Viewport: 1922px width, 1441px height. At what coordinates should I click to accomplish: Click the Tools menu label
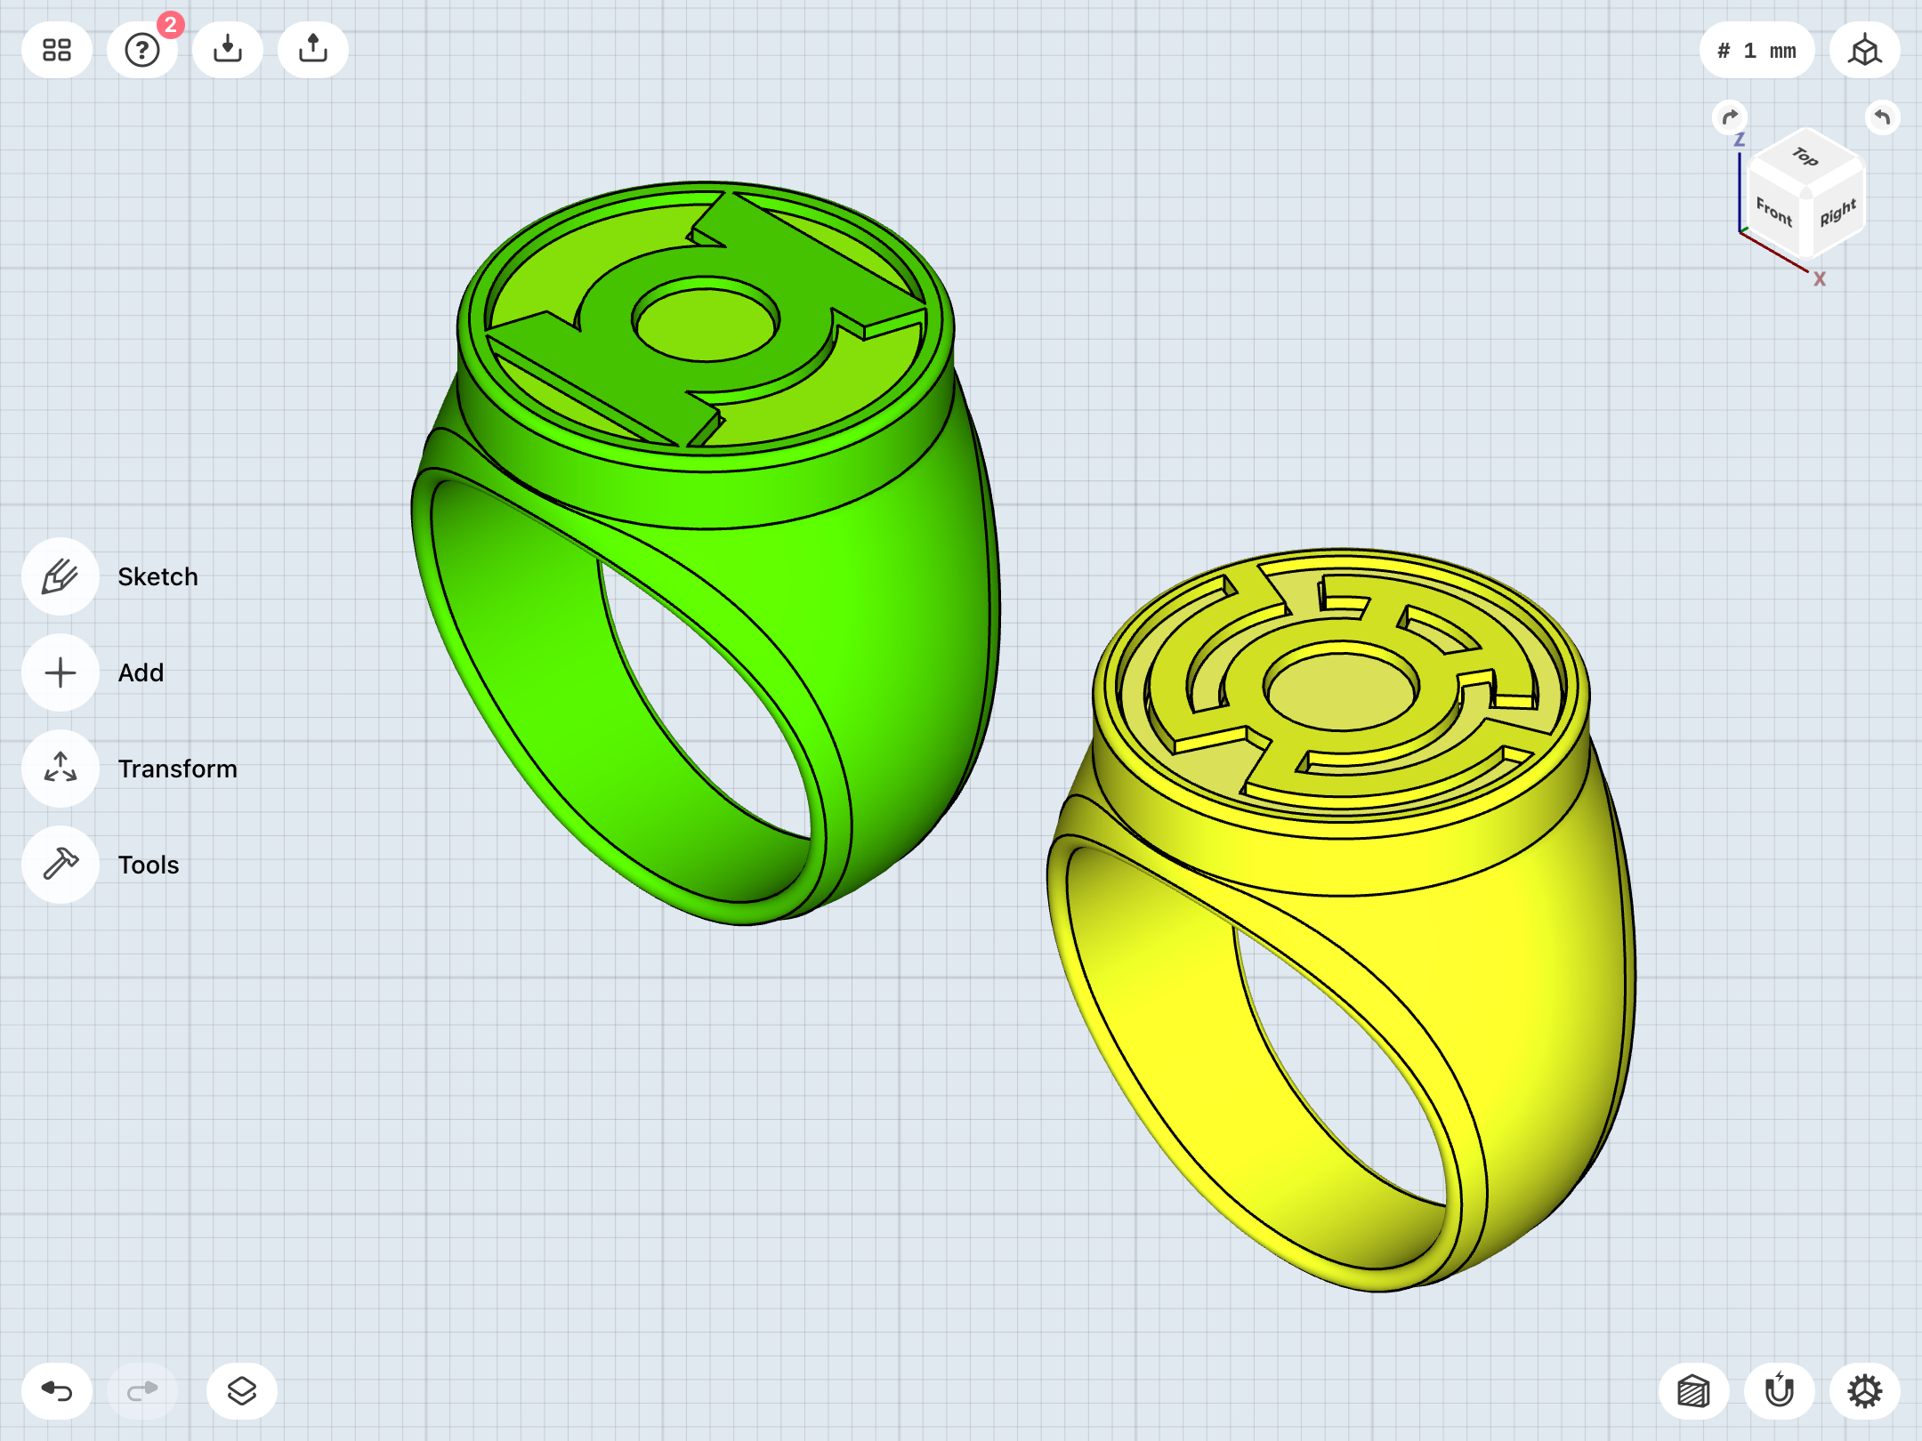tap(148, 865)
